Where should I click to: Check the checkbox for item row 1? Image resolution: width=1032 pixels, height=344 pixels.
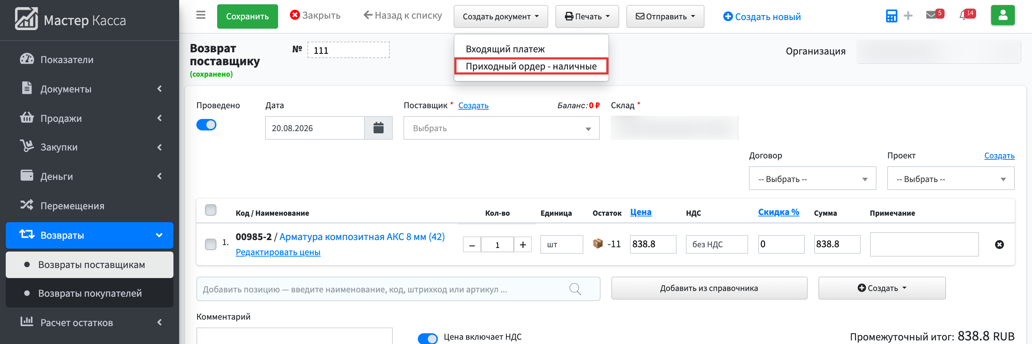click(210, 244)
